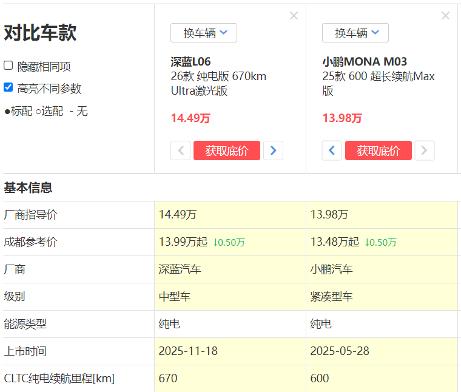Click the 基本信息 section header
Image resolution: width=461 pixels, height=392 pixels.
tap(28, 187)
